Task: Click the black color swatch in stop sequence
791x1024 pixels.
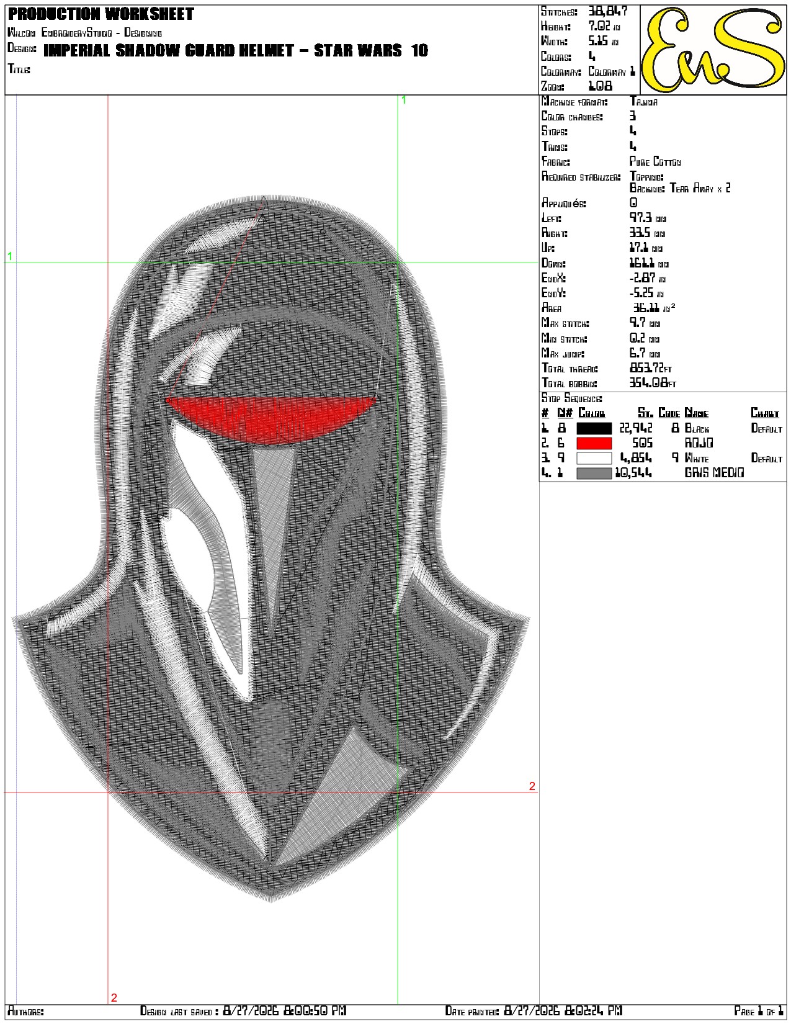Action: [x=594, y=428]
